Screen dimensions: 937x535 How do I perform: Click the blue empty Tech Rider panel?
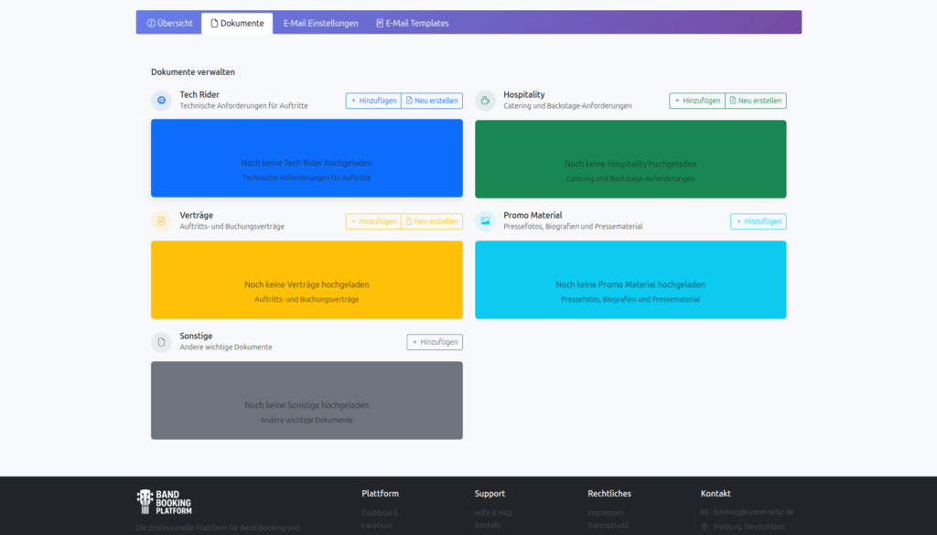click(x=307, y=158)
